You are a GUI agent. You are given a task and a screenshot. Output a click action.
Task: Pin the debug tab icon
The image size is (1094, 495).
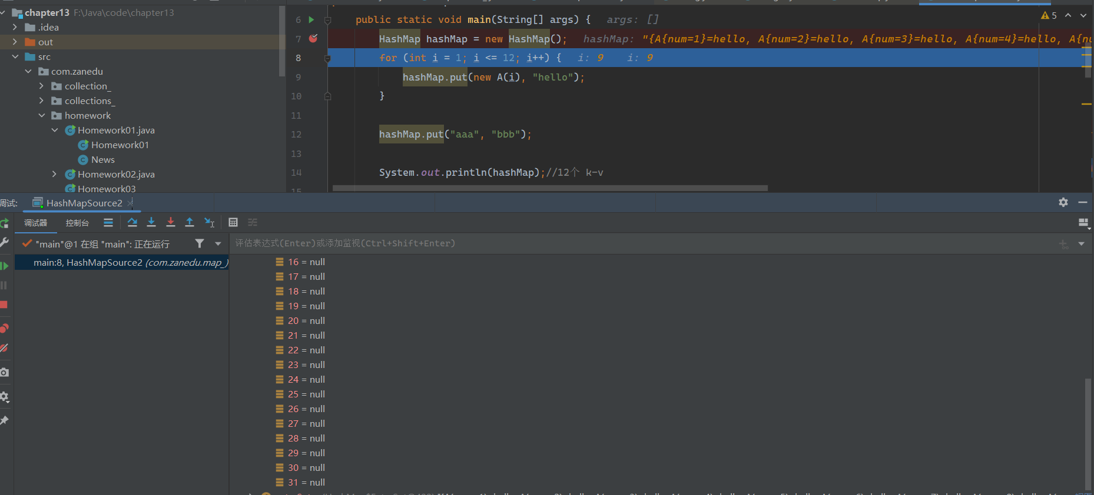(4, 420)
